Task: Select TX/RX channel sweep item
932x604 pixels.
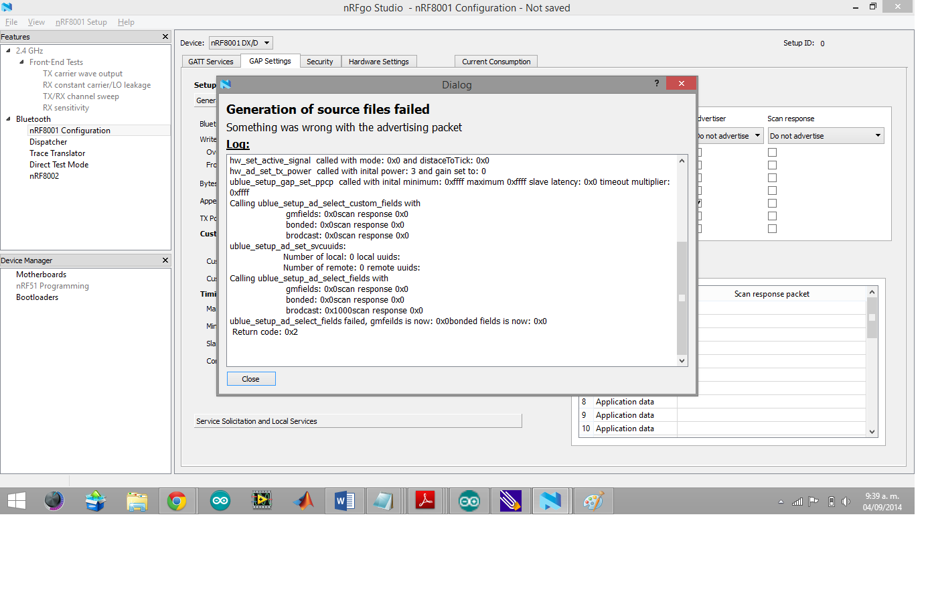Action: pyautogui.click(x=81, y=96)
